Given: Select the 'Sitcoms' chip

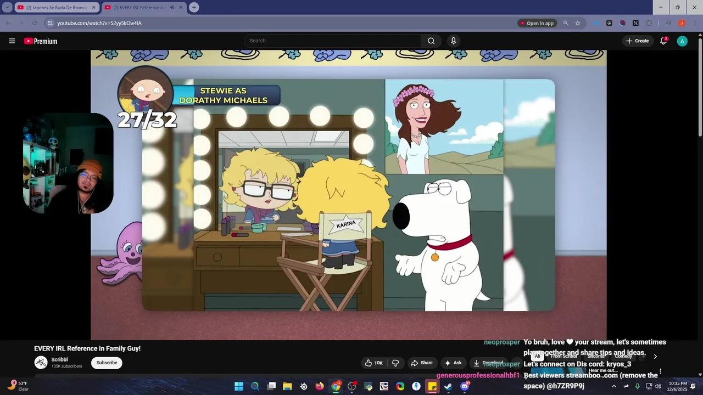Looking at the screenshot, I should (x=596, y=356).
